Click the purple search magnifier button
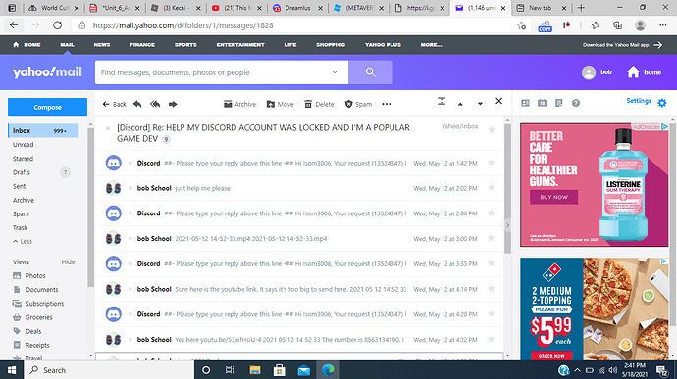Image resolution: width=677 pixels, height=379 pixels. pos(371,72)
